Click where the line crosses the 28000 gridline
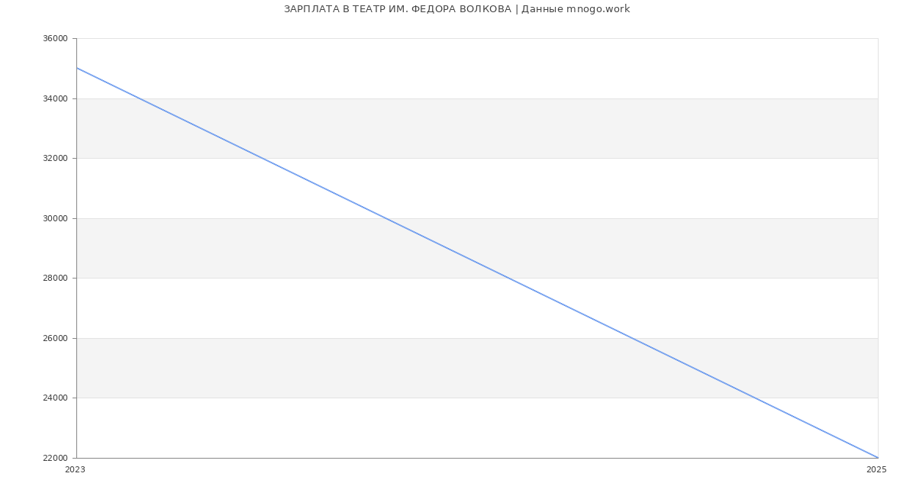Screen dimensions: 916x496 [x=508, y=278]
